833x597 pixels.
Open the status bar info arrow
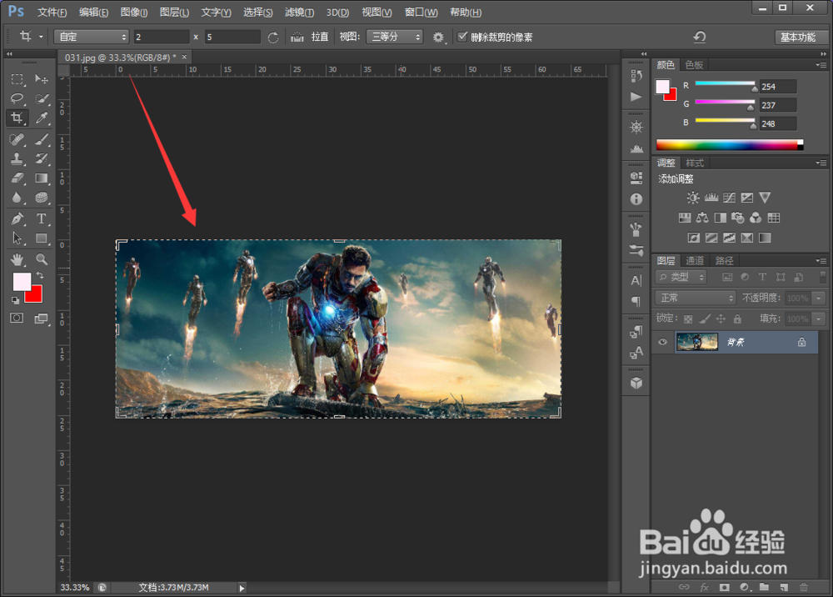[242, 588]
